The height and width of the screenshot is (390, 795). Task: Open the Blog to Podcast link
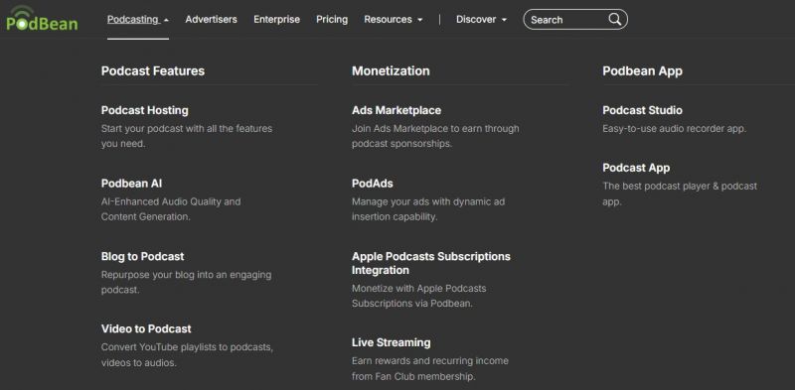click(142, 256)
